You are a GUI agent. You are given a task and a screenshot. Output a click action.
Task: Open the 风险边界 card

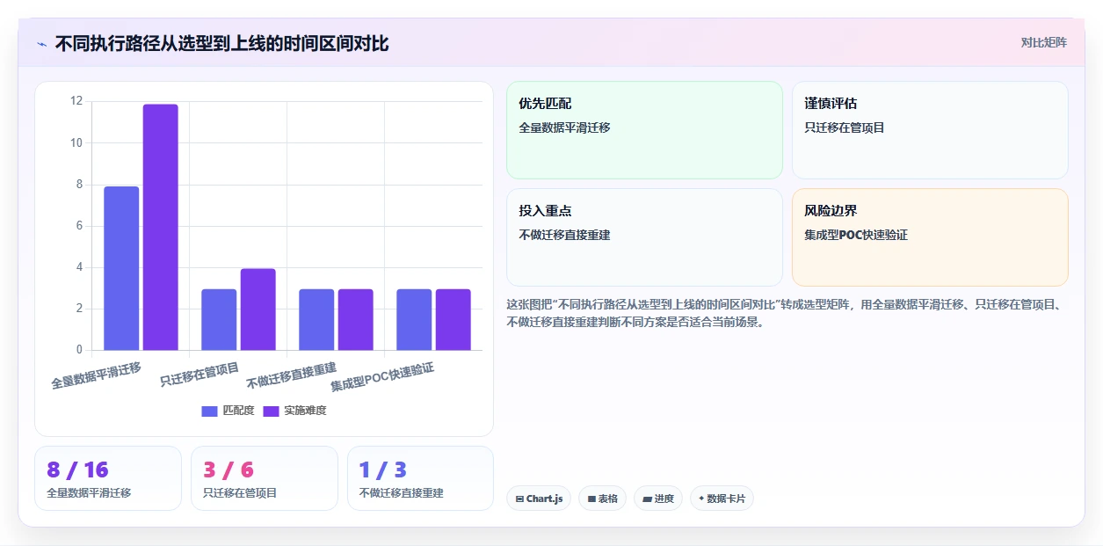pyautogui.click(x=930, y=237)
